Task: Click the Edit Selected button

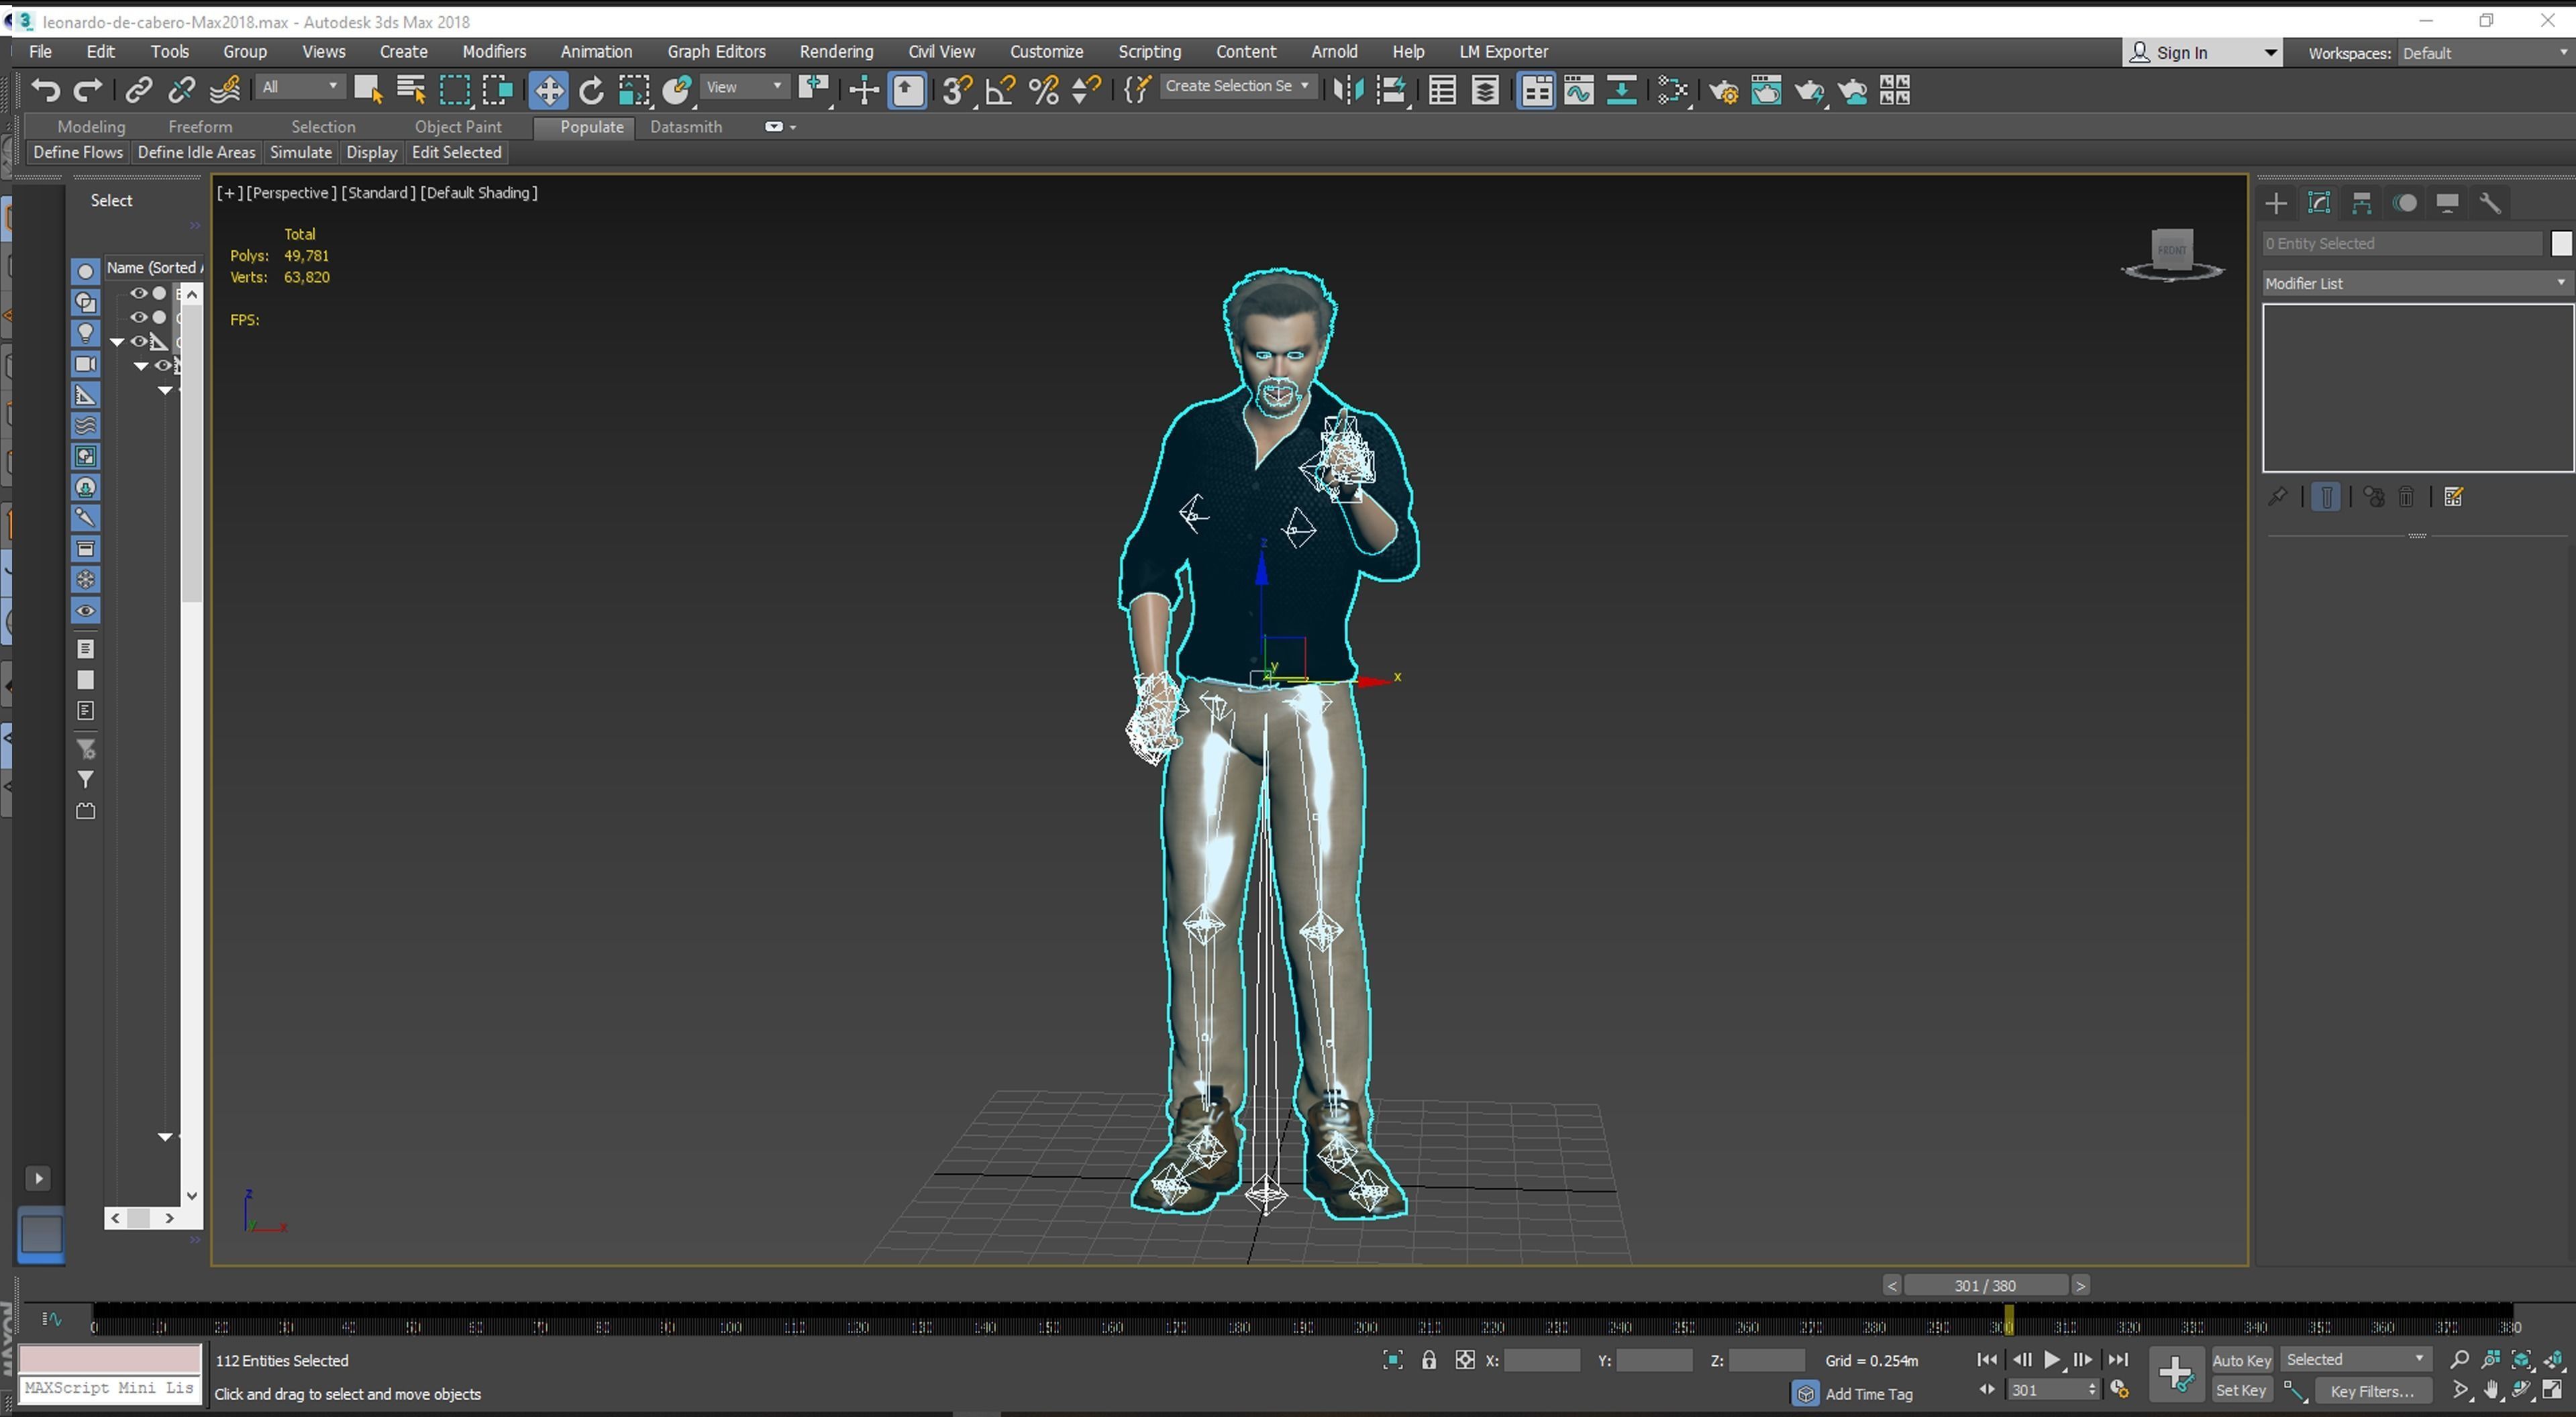Action: pyautogui.click(x=457, y=152)
